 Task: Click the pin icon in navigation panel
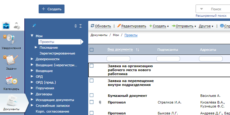tap(34, 25)
